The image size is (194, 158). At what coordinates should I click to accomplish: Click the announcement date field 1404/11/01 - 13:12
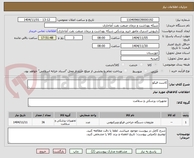coord(37,20)
